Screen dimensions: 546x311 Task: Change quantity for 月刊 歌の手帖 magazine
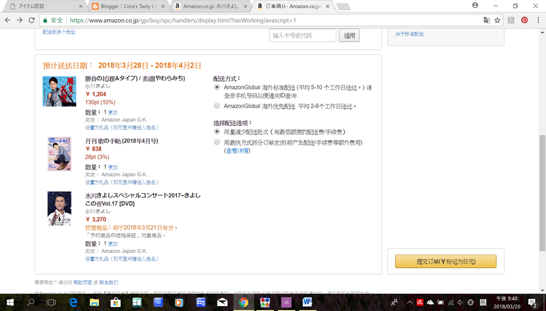click(x=113, y=167)
